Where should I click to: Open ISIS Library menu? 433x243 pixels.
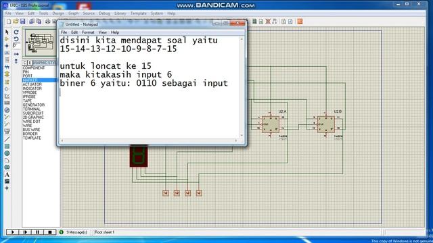(x=120, y=13)
